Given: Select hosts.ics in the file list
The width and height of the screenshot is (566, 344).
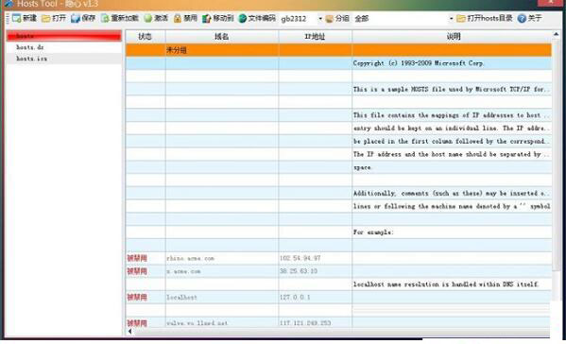Looking at the screenshot, I should coord(64,59).
